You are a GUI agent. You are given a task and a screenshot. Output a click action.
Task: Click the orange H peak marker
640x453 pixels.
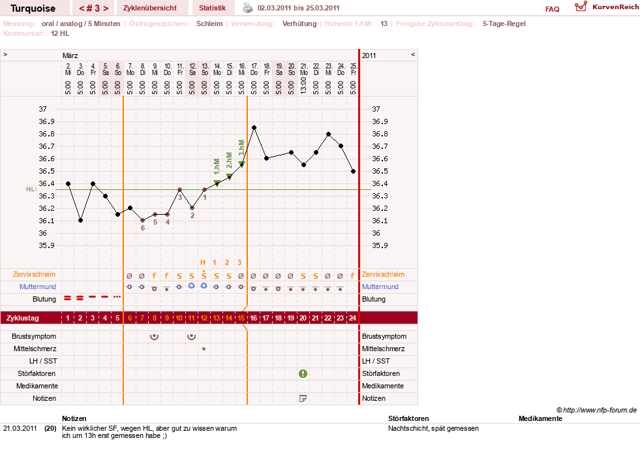(x=203, y=262)
